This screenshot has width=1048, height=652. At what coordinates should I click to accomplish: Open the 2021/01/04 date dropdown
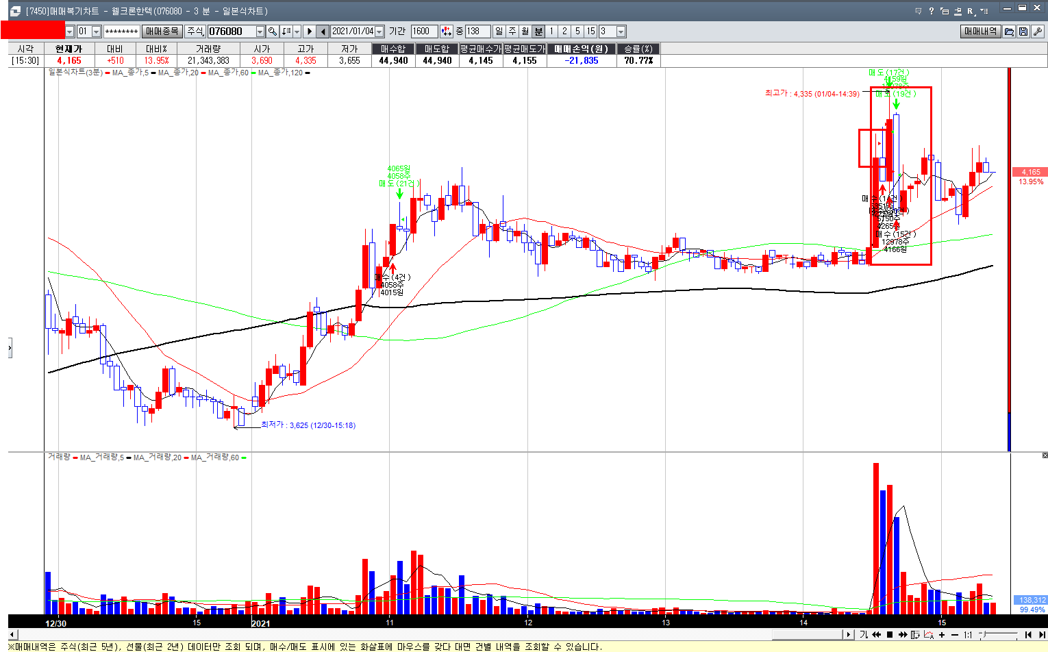click(379, 32)
